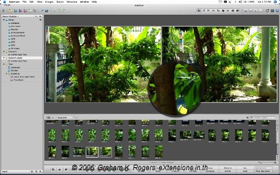Click the Library search magnifier icon
Image resolution: width=280 pixels, height=175 pixels.
coord(41,20)
